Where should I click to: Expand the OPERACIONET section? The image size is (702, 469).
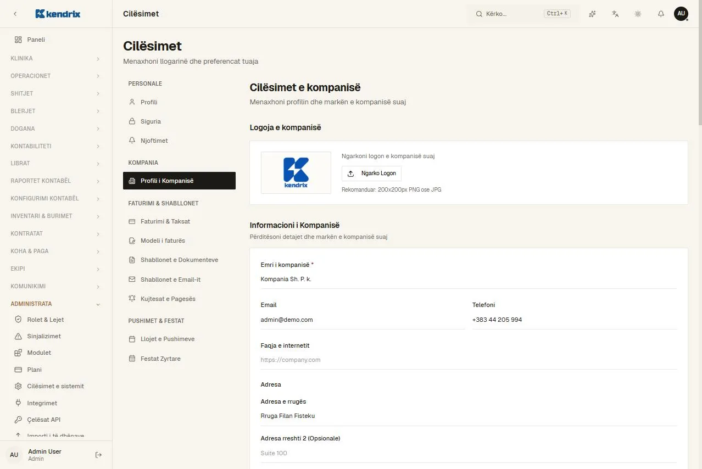(x=56, y=76)
